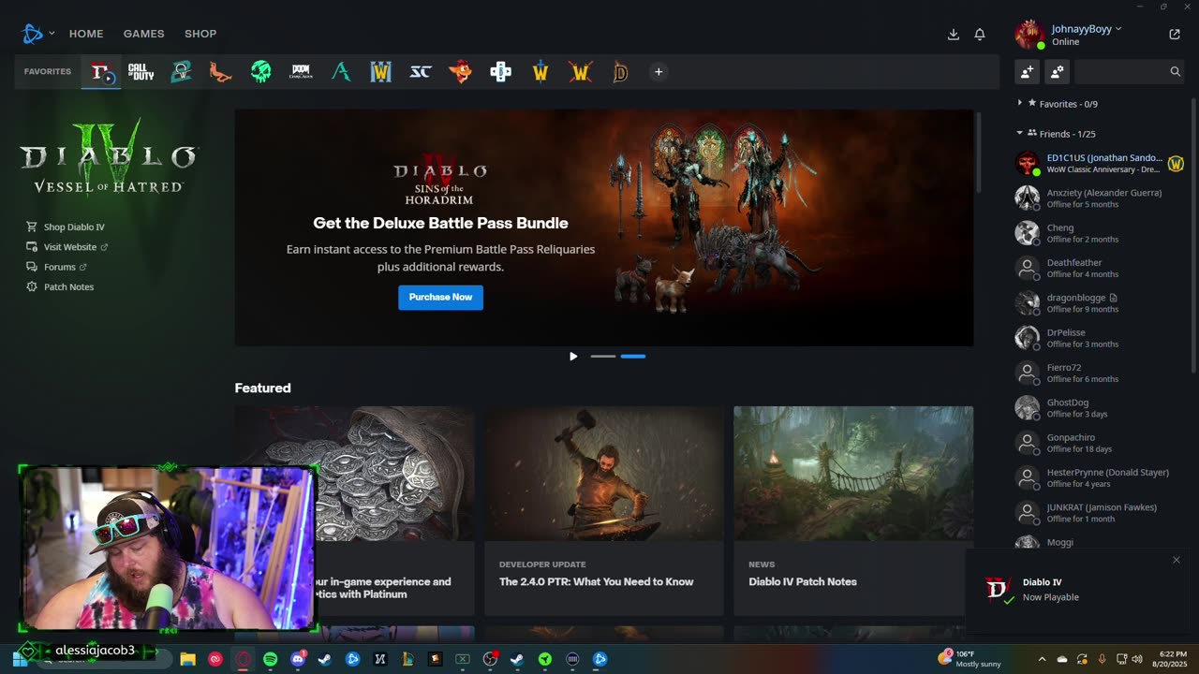Select the orange creature game icon

coord(220,72)
